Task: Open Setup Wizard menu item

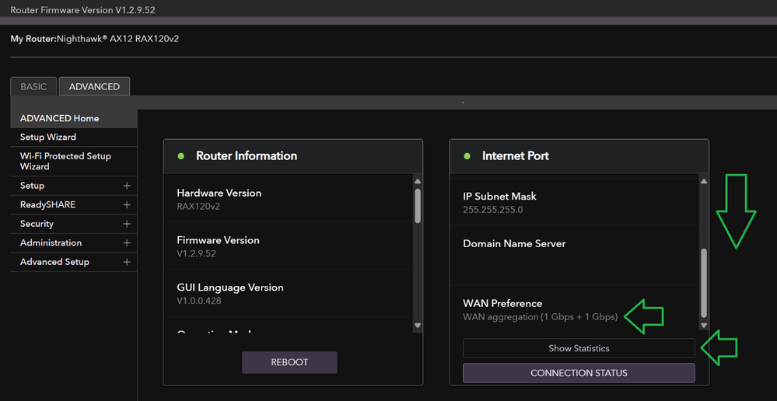Action: click(x=48, y=137)
